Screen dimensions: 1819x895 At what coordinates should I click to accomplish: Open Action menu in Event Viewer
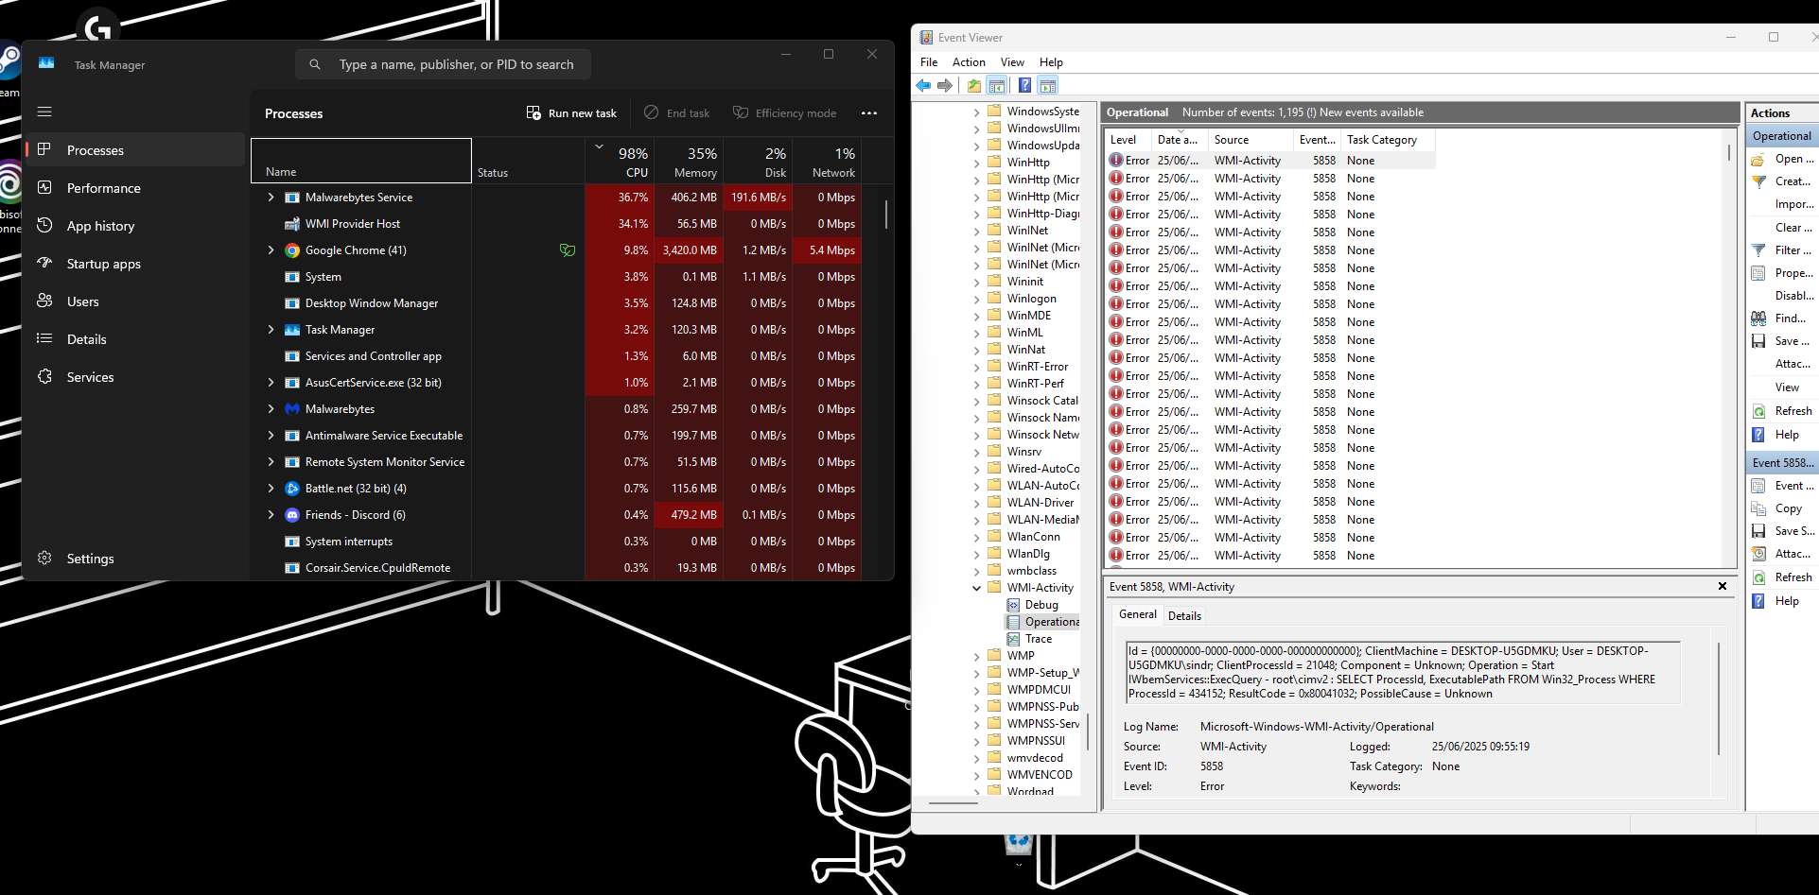pos(969,62)
